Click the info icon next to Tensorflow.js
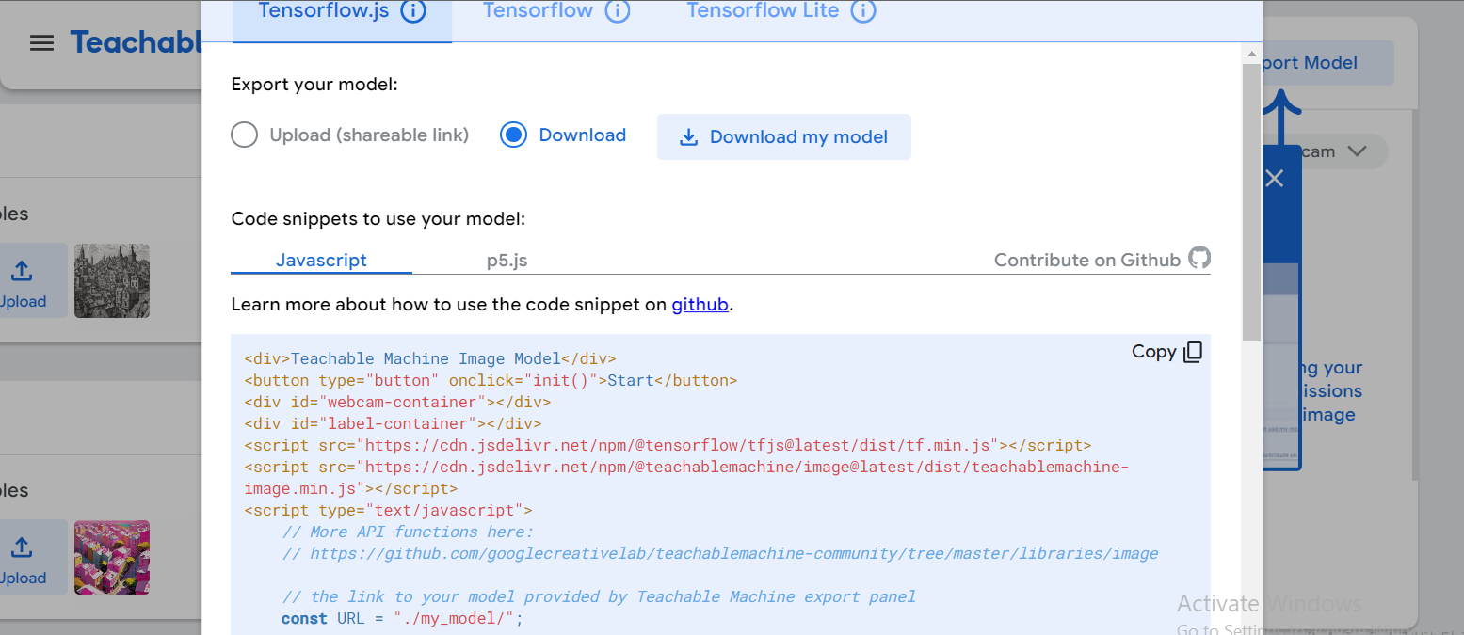This screenshot has width=1464, height=635. pos(413,11)
